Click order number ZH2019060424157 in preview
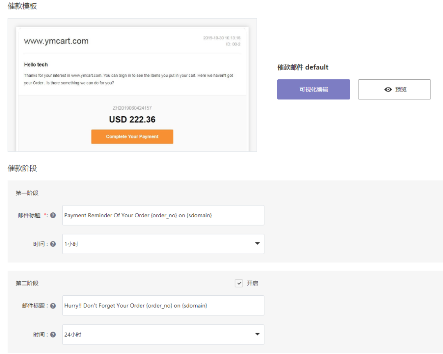The image size is (443, 354). pos(132,108)
